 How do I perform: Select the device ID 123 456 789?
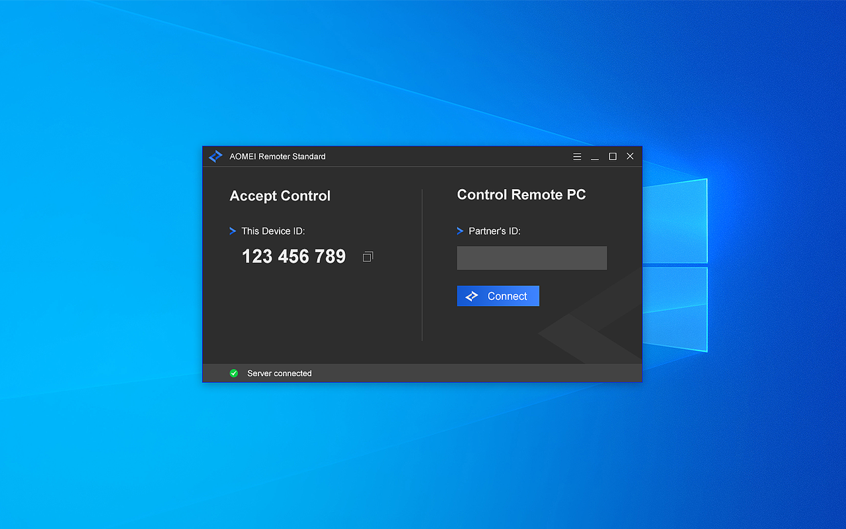(x=293, y=257)
